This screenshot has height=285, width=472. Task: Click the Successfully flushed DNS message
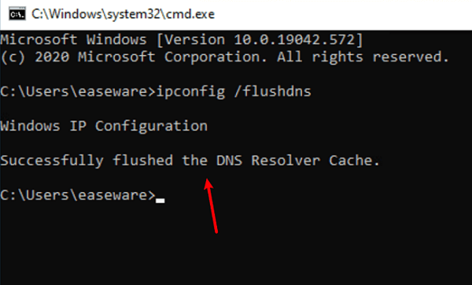tap(190, 161)
